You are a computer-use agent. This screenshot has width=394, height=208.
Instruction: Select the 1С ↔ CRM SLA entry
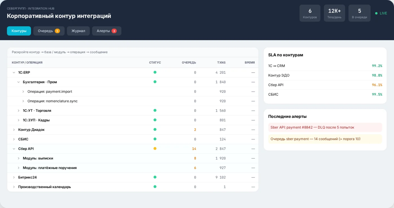click(x=325, y=66)
